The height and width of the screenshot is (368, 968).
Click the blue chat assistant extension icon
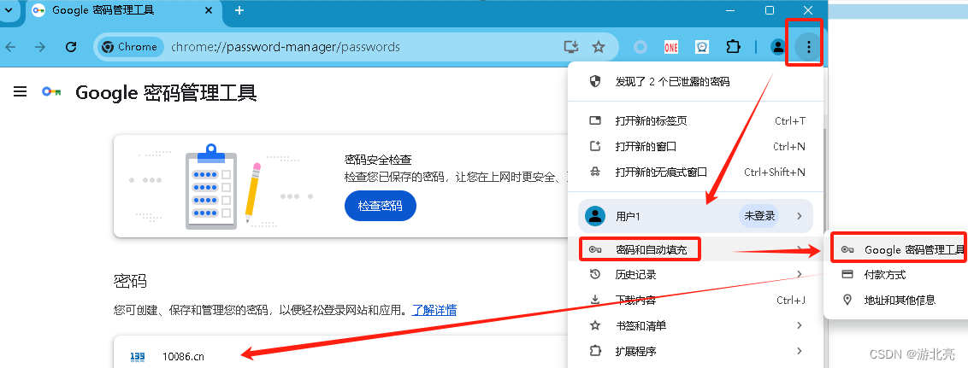tap(702, 47)
